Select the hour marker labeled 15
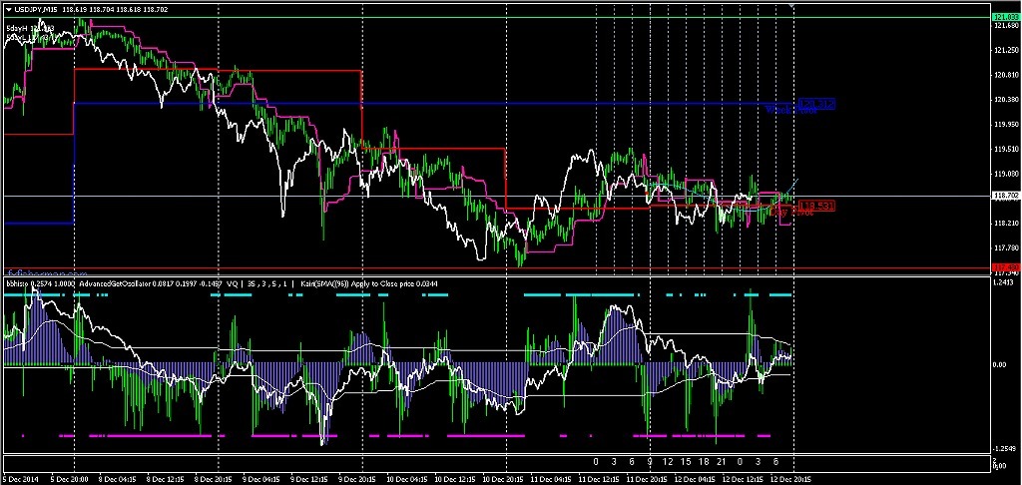The image size is (1022, 485). pos(686,462)
